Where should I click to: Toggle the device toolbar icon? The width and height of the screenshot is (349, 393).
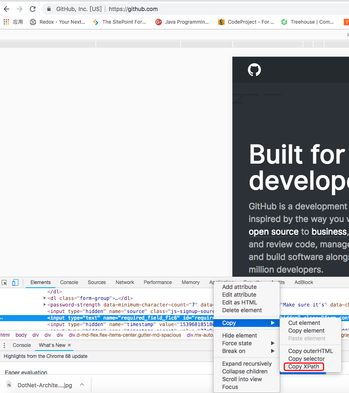coord(15,282)
